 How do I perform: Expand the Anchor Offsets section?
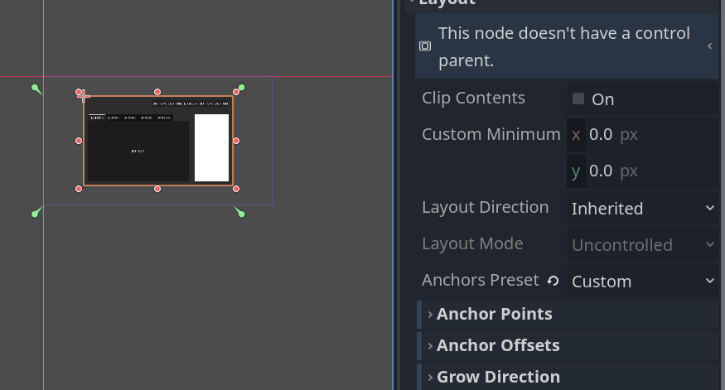click(x=497, y=345)
